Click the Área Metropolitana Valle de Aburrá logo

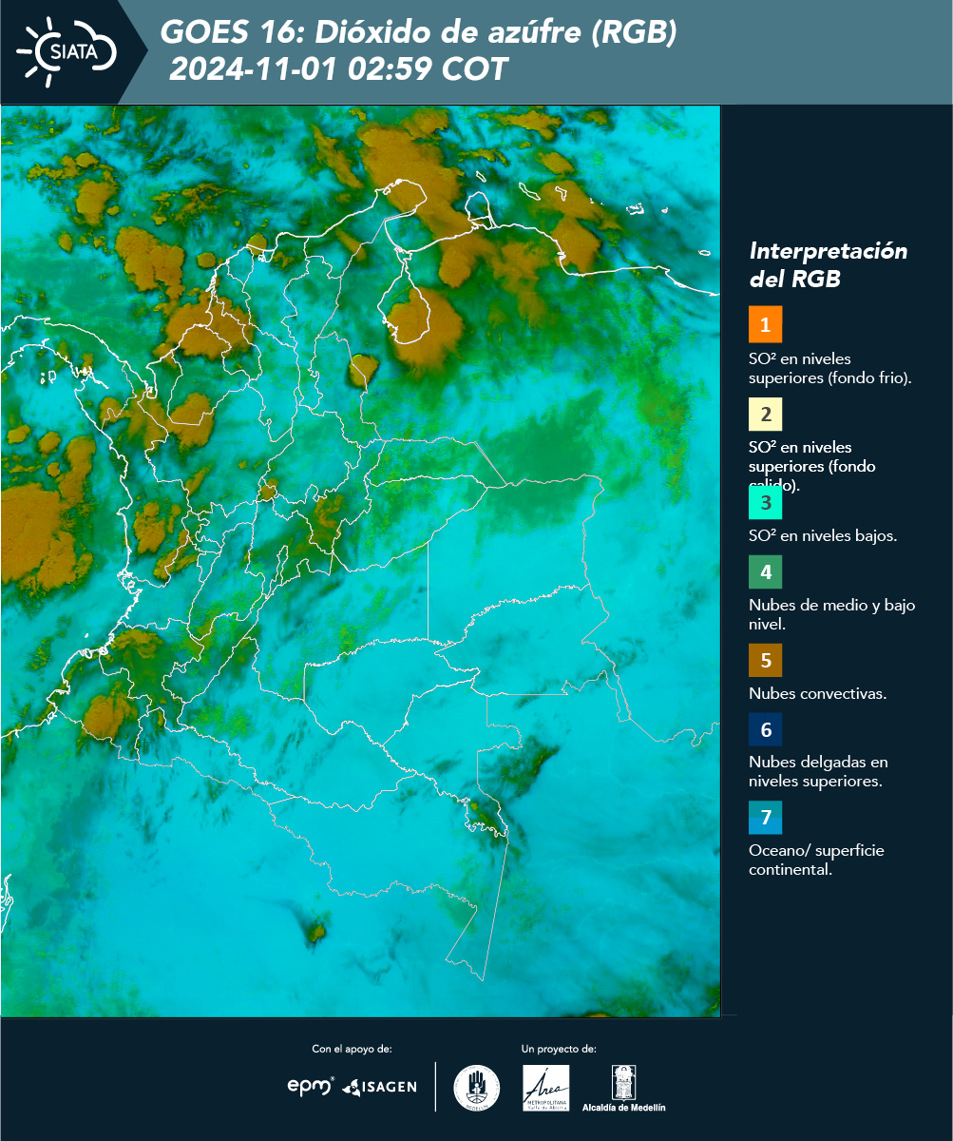[546, 1088]
